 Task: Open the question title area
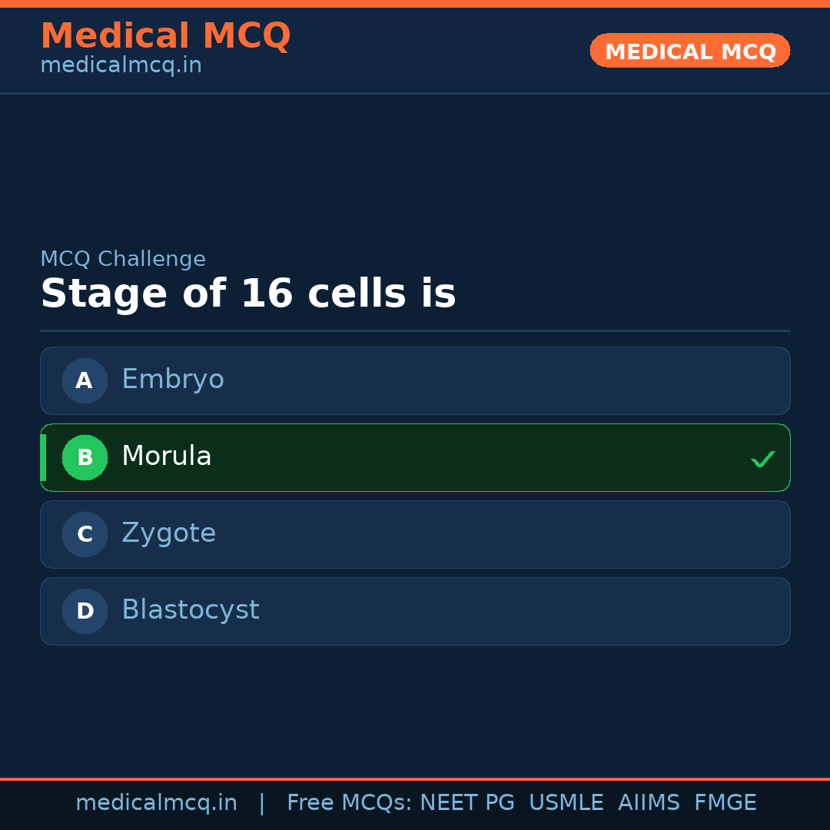click(x=247, y=293)
